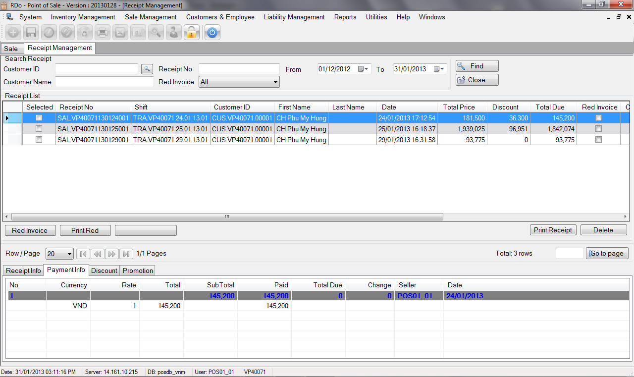
Task: Expand the Red Invoice filter dropdown
Action: click(276, 82)
